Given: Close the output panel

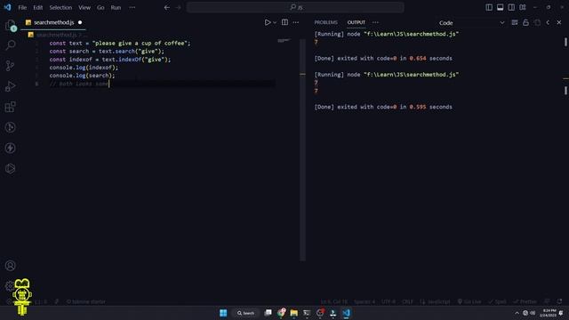Looking at the screenshot, I should click(559, 22).
